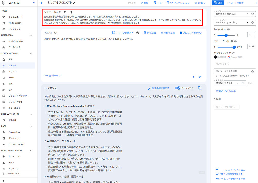258x183 pixels.
Task: Expand the 詳細 section
Action: pos(217,99)
